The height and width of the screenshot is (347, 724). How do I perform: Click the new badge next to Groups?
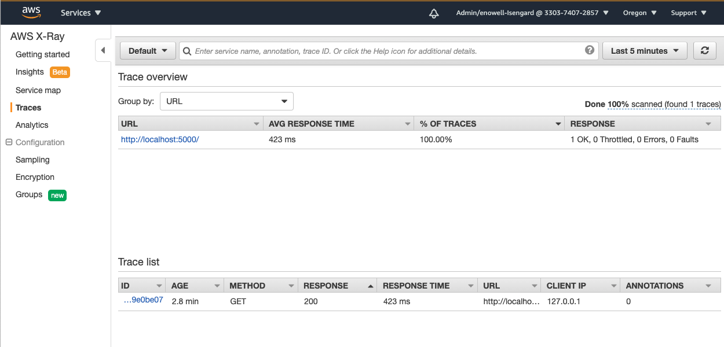pyautogui.click(x=57, y=195)
